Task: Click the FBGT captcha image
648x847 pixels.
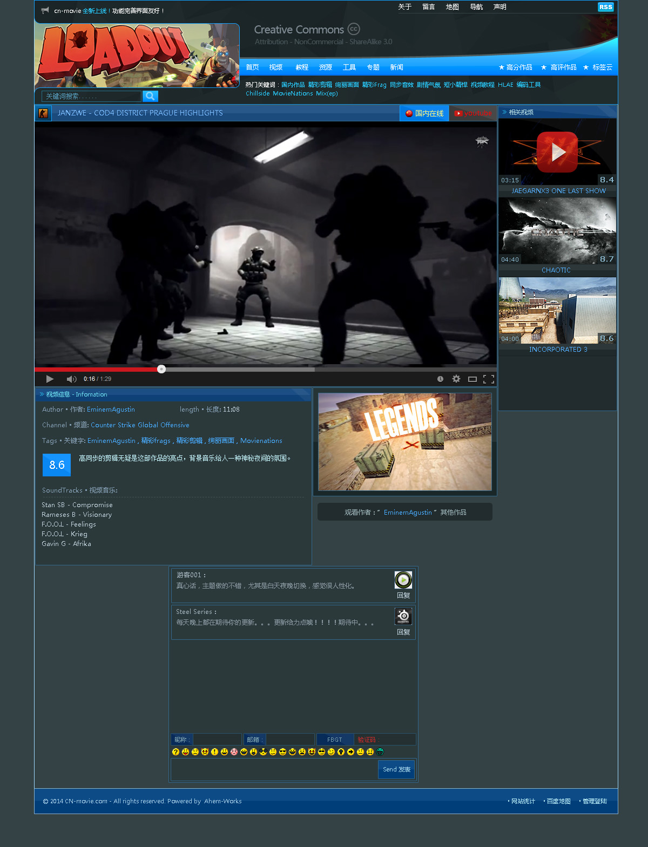Action: pos(335,740)
